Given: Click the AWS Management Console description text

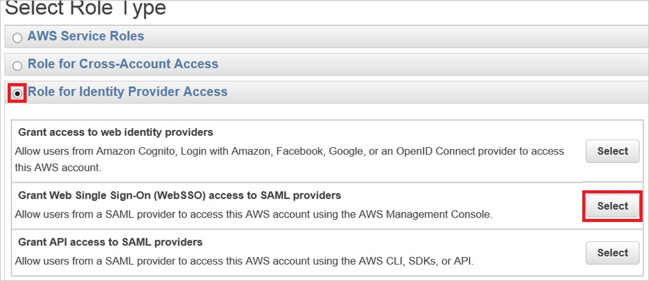Looking at the screenshot, I should (253, 214).
